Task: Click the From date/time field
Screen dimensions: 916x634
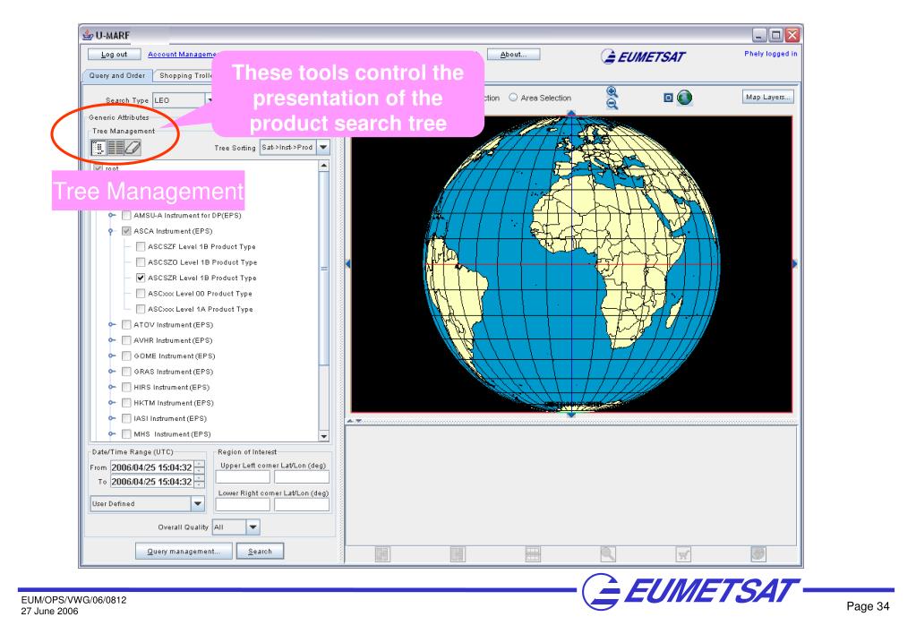Action: [152, 467]
